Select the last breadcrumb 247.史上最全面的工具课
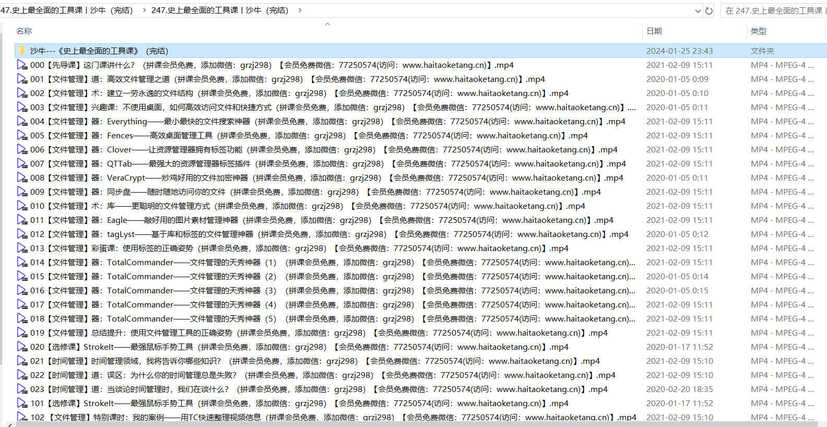The width and height of the screenshot is (827, 427). tap(220, 10)
